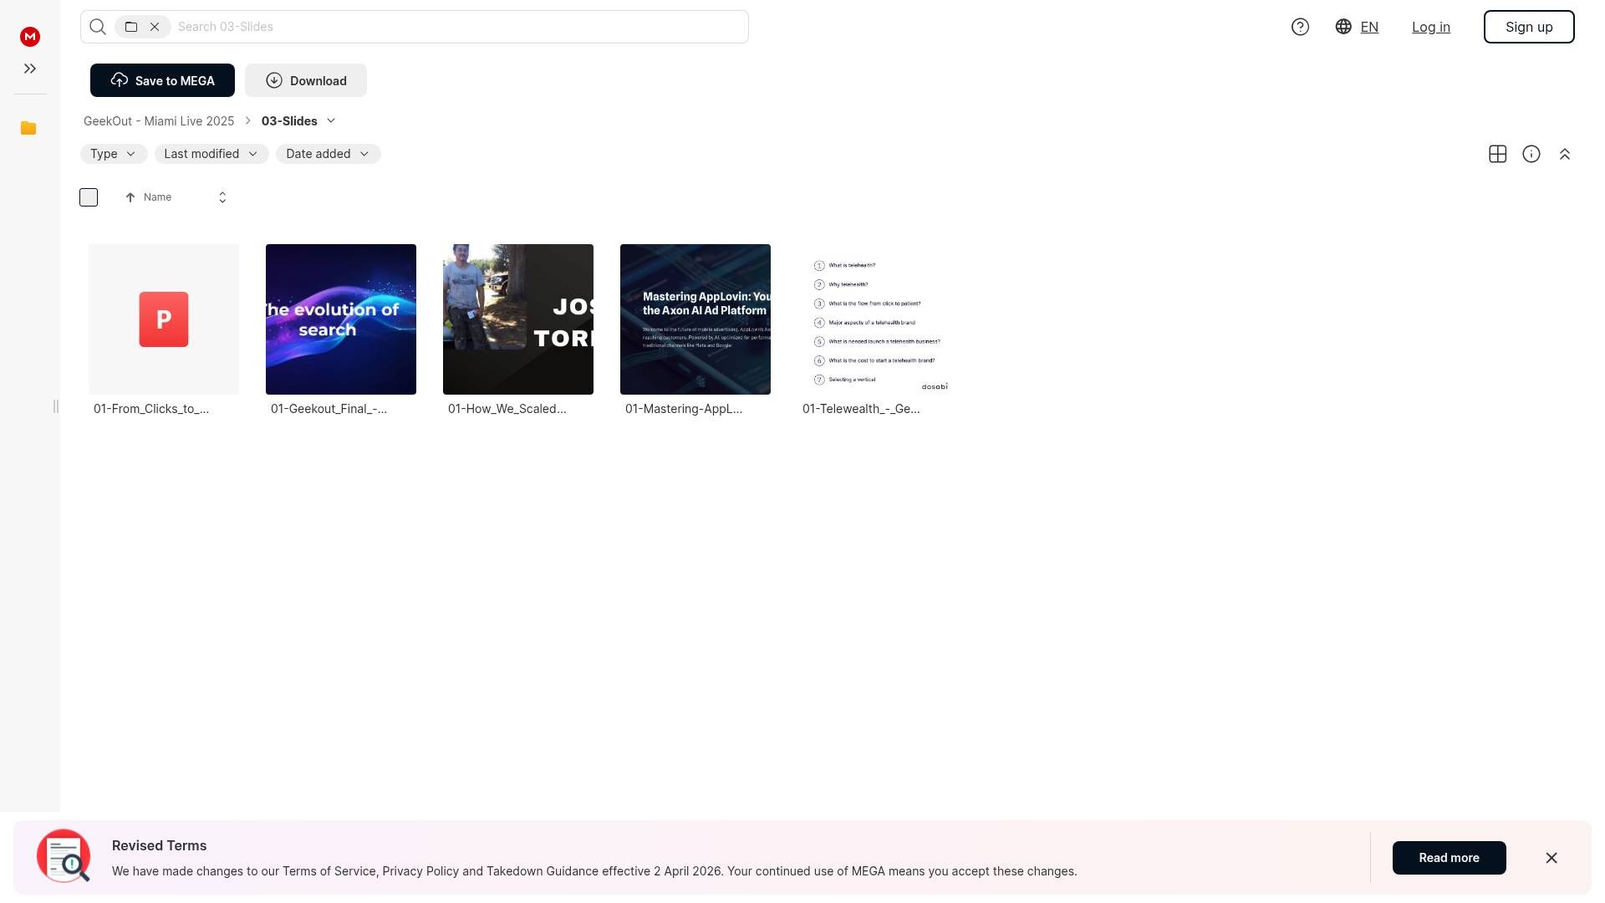Viewport: 1605px width, 903px height.
Task: Open the Type filter dropdown
Action: pos(114,154)
